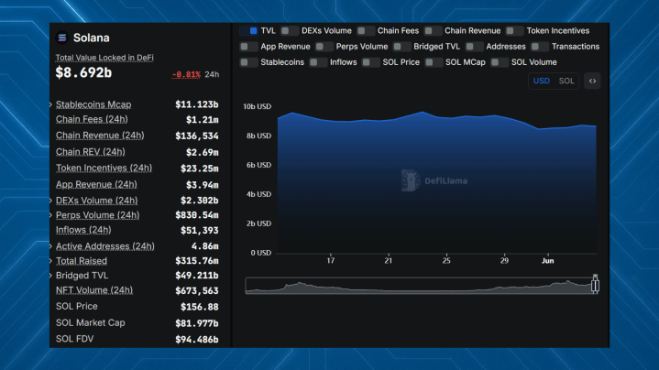The image size is (659, 370).
Task: Click inside the chart range navigator
Action: coord(421,286)
